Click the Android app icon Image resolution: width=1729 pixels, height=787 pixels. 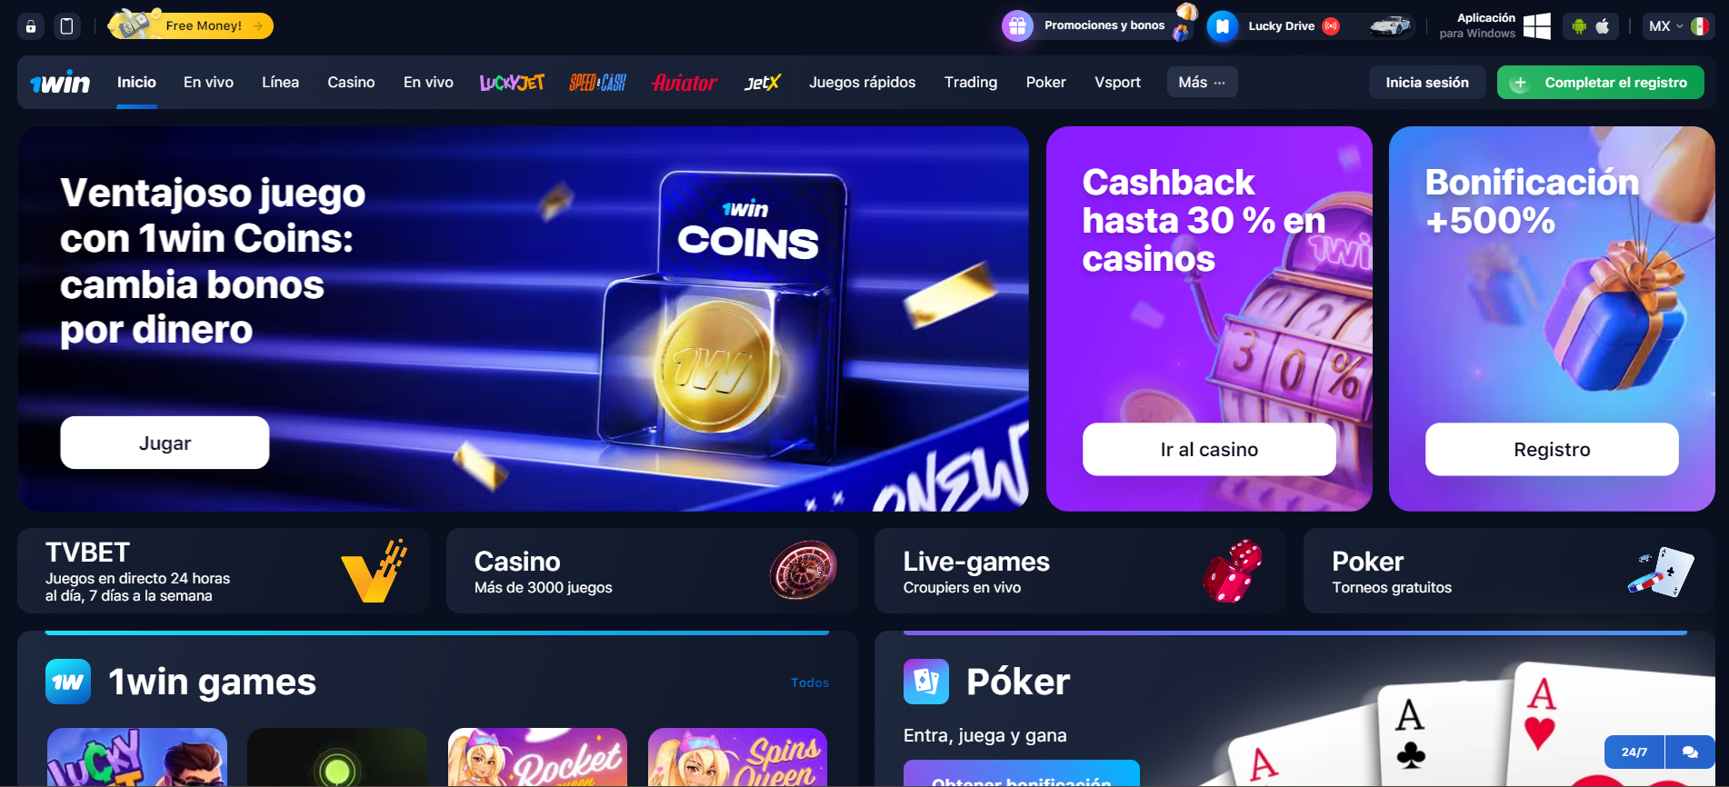point(1579,26)
